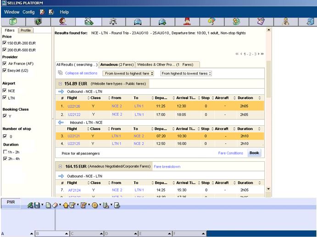Viewport: 317px width, 237px height.
Task: Collapse the 154.89 EUR fare section
Action: point(60,84)
